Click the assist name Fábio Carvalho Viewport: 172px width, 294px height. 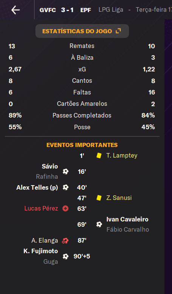(x=128, y=229)
